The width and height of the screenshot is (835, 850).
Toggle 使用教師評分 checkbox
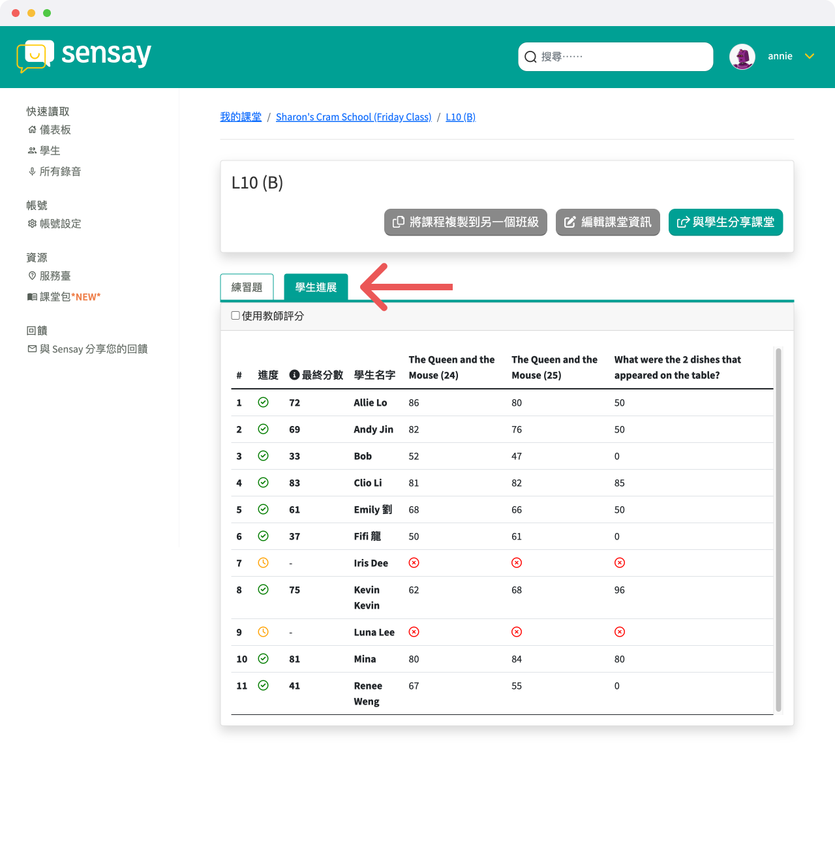point(235,316)
